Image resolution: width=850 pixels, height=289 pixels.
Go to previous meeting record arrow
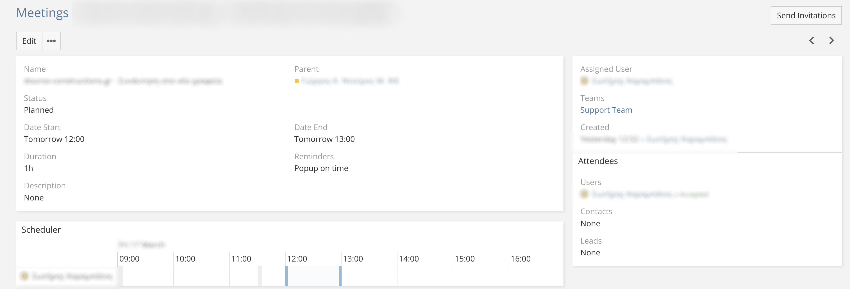click(x=812, y=40)
